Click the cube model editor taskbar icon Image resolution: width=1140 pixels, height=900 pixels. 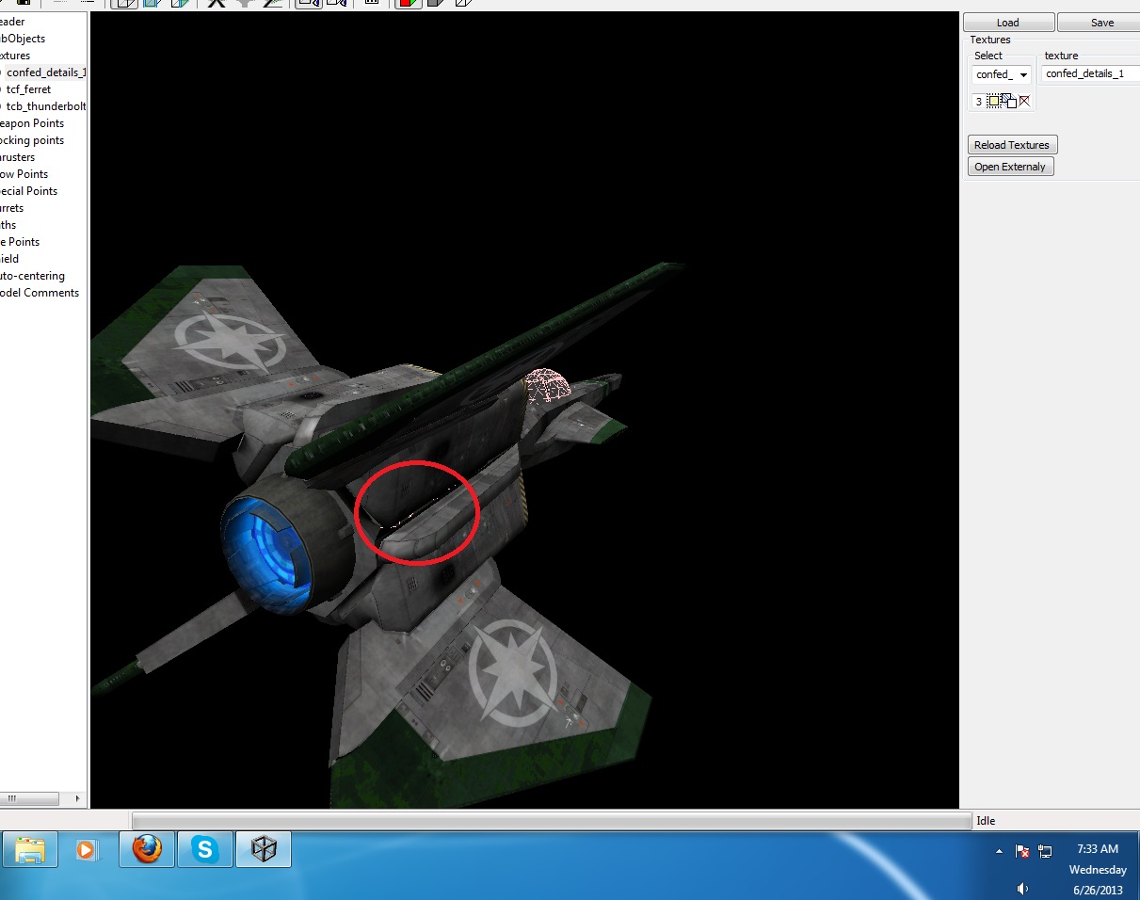263,850
